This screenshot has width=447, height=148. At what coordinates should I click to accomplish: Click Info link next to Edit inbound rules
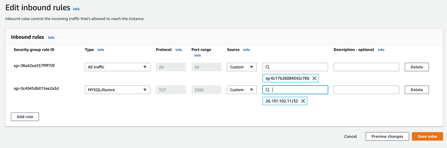click(76, 9)
